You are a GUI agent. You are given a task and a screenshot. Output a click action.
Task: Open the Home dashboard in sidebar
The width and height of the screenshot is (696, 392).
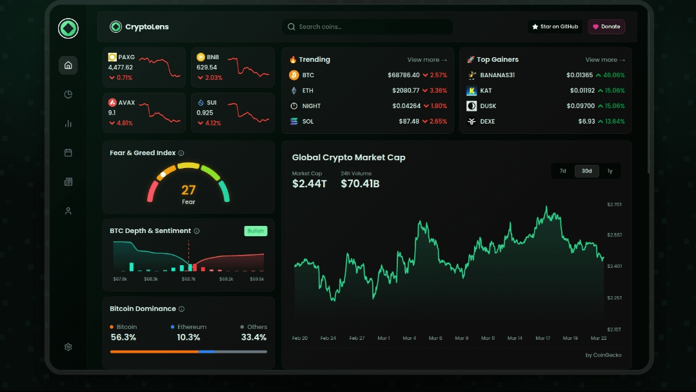click(68, 65)
